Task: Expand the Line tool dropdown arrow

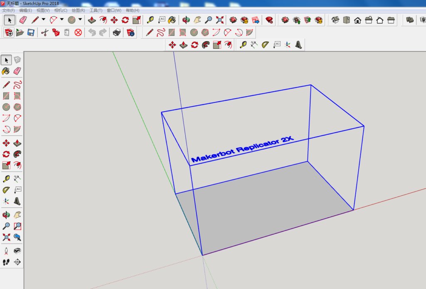Action: point(43,19)
